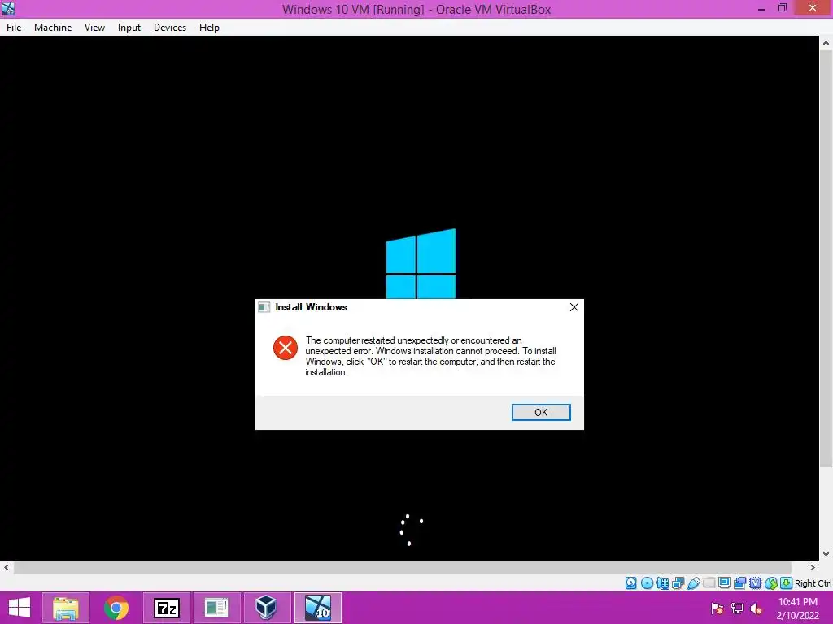This screenshot has width=833, height=624.
Task: Click the scroll up arrow of vertical scrollbar
Action: (x=826, y=43)
